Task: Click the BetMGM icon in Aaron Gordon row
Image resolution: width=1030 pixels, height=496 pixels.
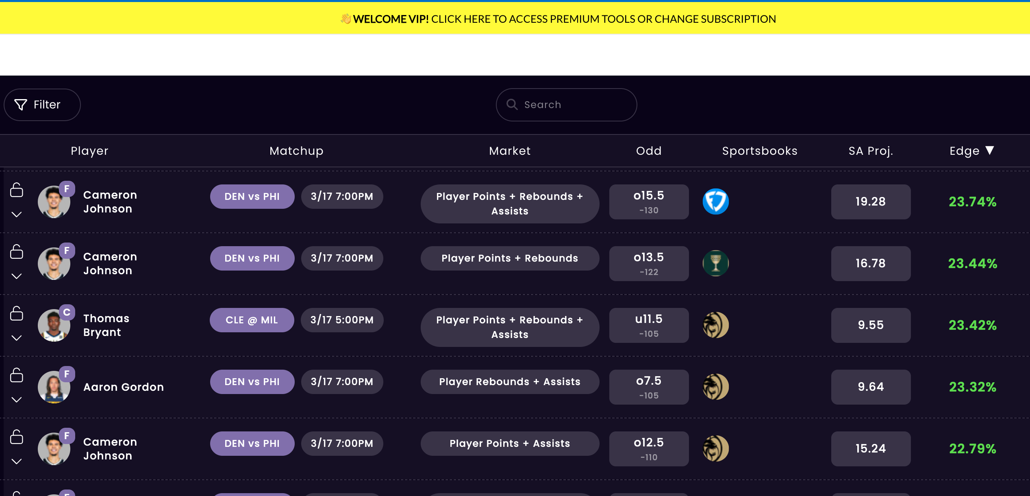Action: click(x=715, y=387)
